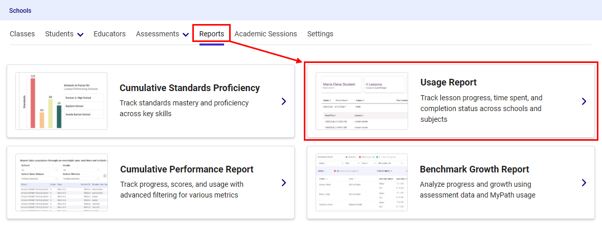Image resolution: width=602 pixels, height=240 pixels.
Task: Click the Benchmark Growth Report preview thumbnail
Action: pos(362,183)
